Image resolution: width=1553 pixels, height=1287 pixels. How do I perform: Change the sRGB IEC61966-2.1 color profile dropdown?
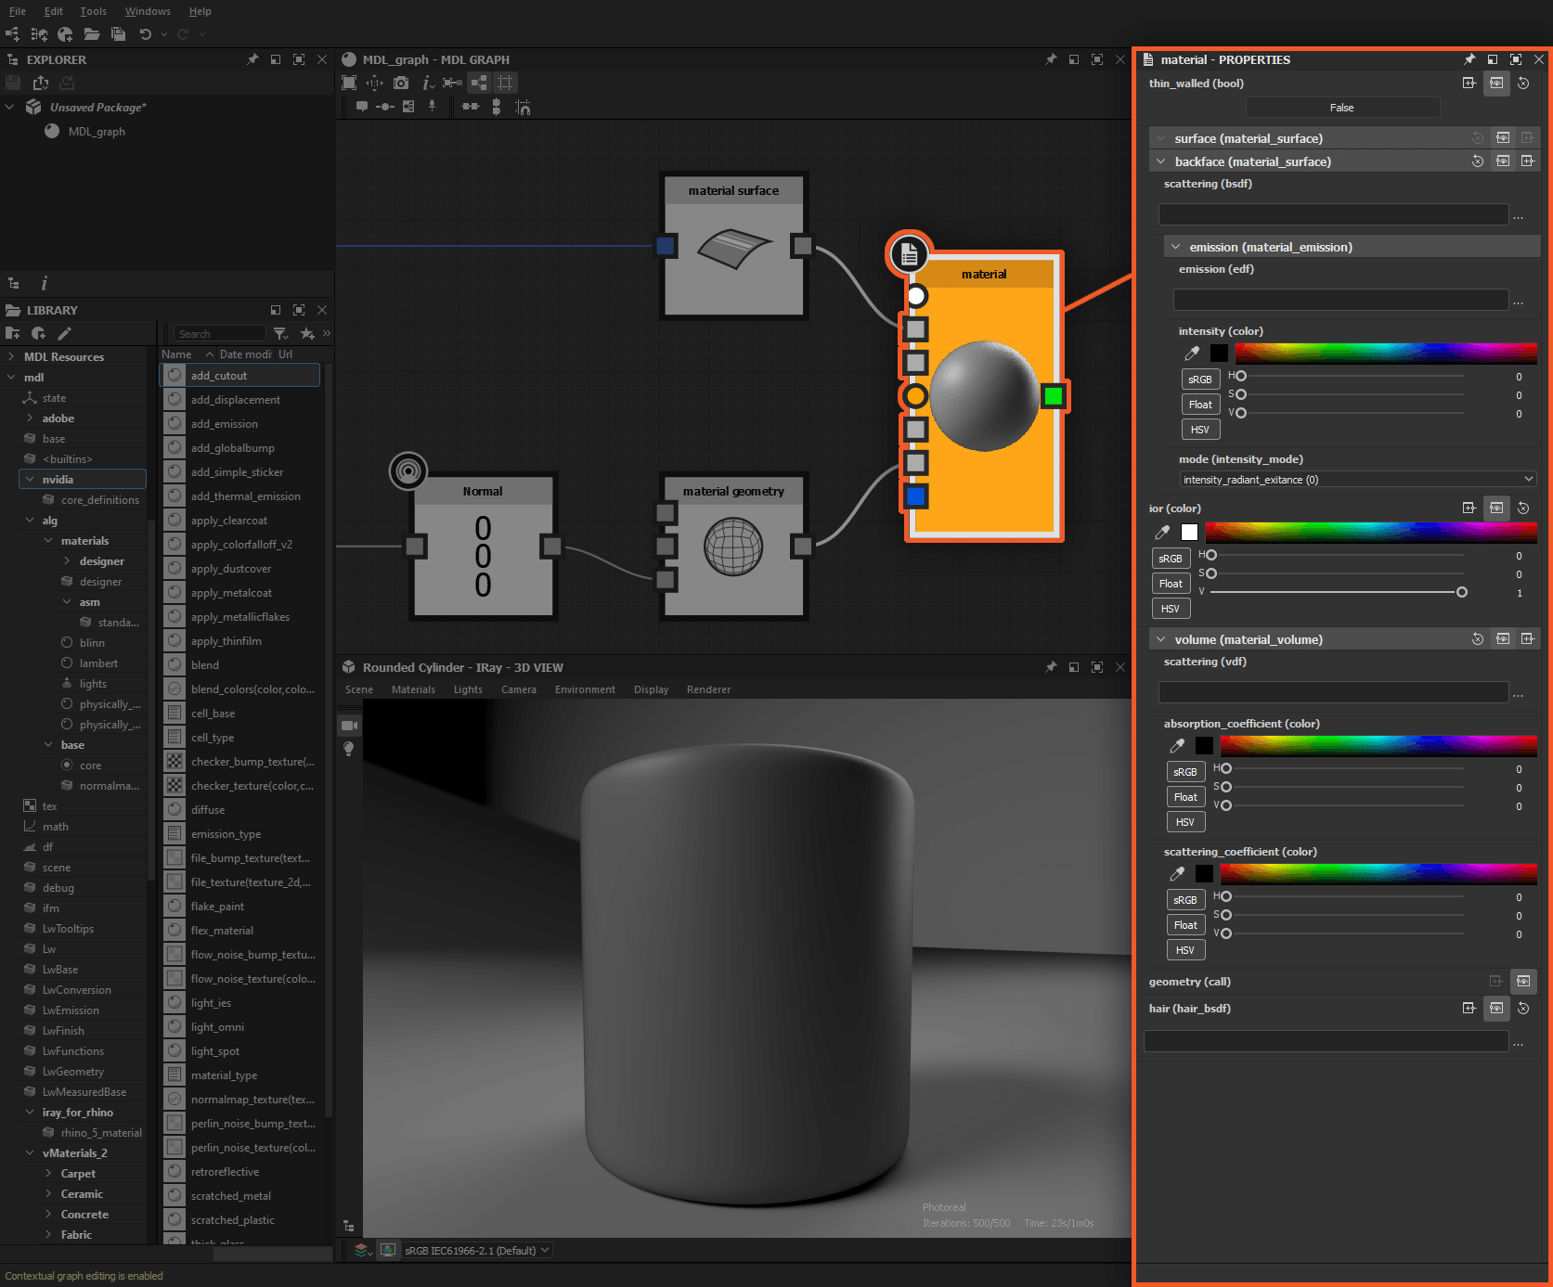point(475,1250)
